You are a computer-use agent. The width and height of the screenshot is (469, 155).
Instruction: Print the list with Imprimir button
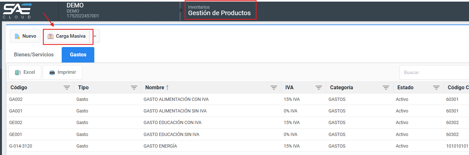62,72
